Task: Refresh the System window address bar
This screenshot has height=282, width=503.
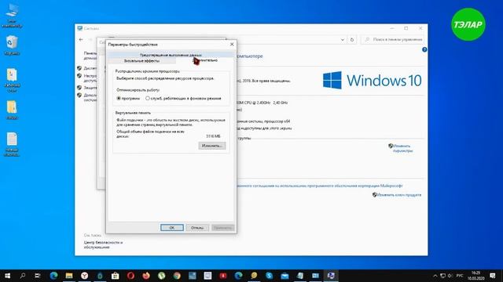Action: tap(352, 40)
